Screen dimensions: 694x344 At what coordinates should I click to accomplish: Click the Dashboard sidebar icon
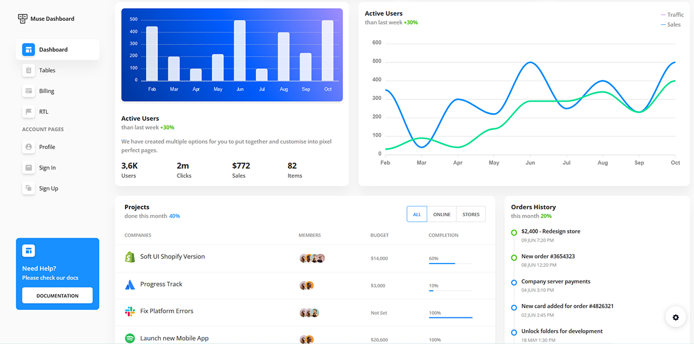tap(28, 50)
